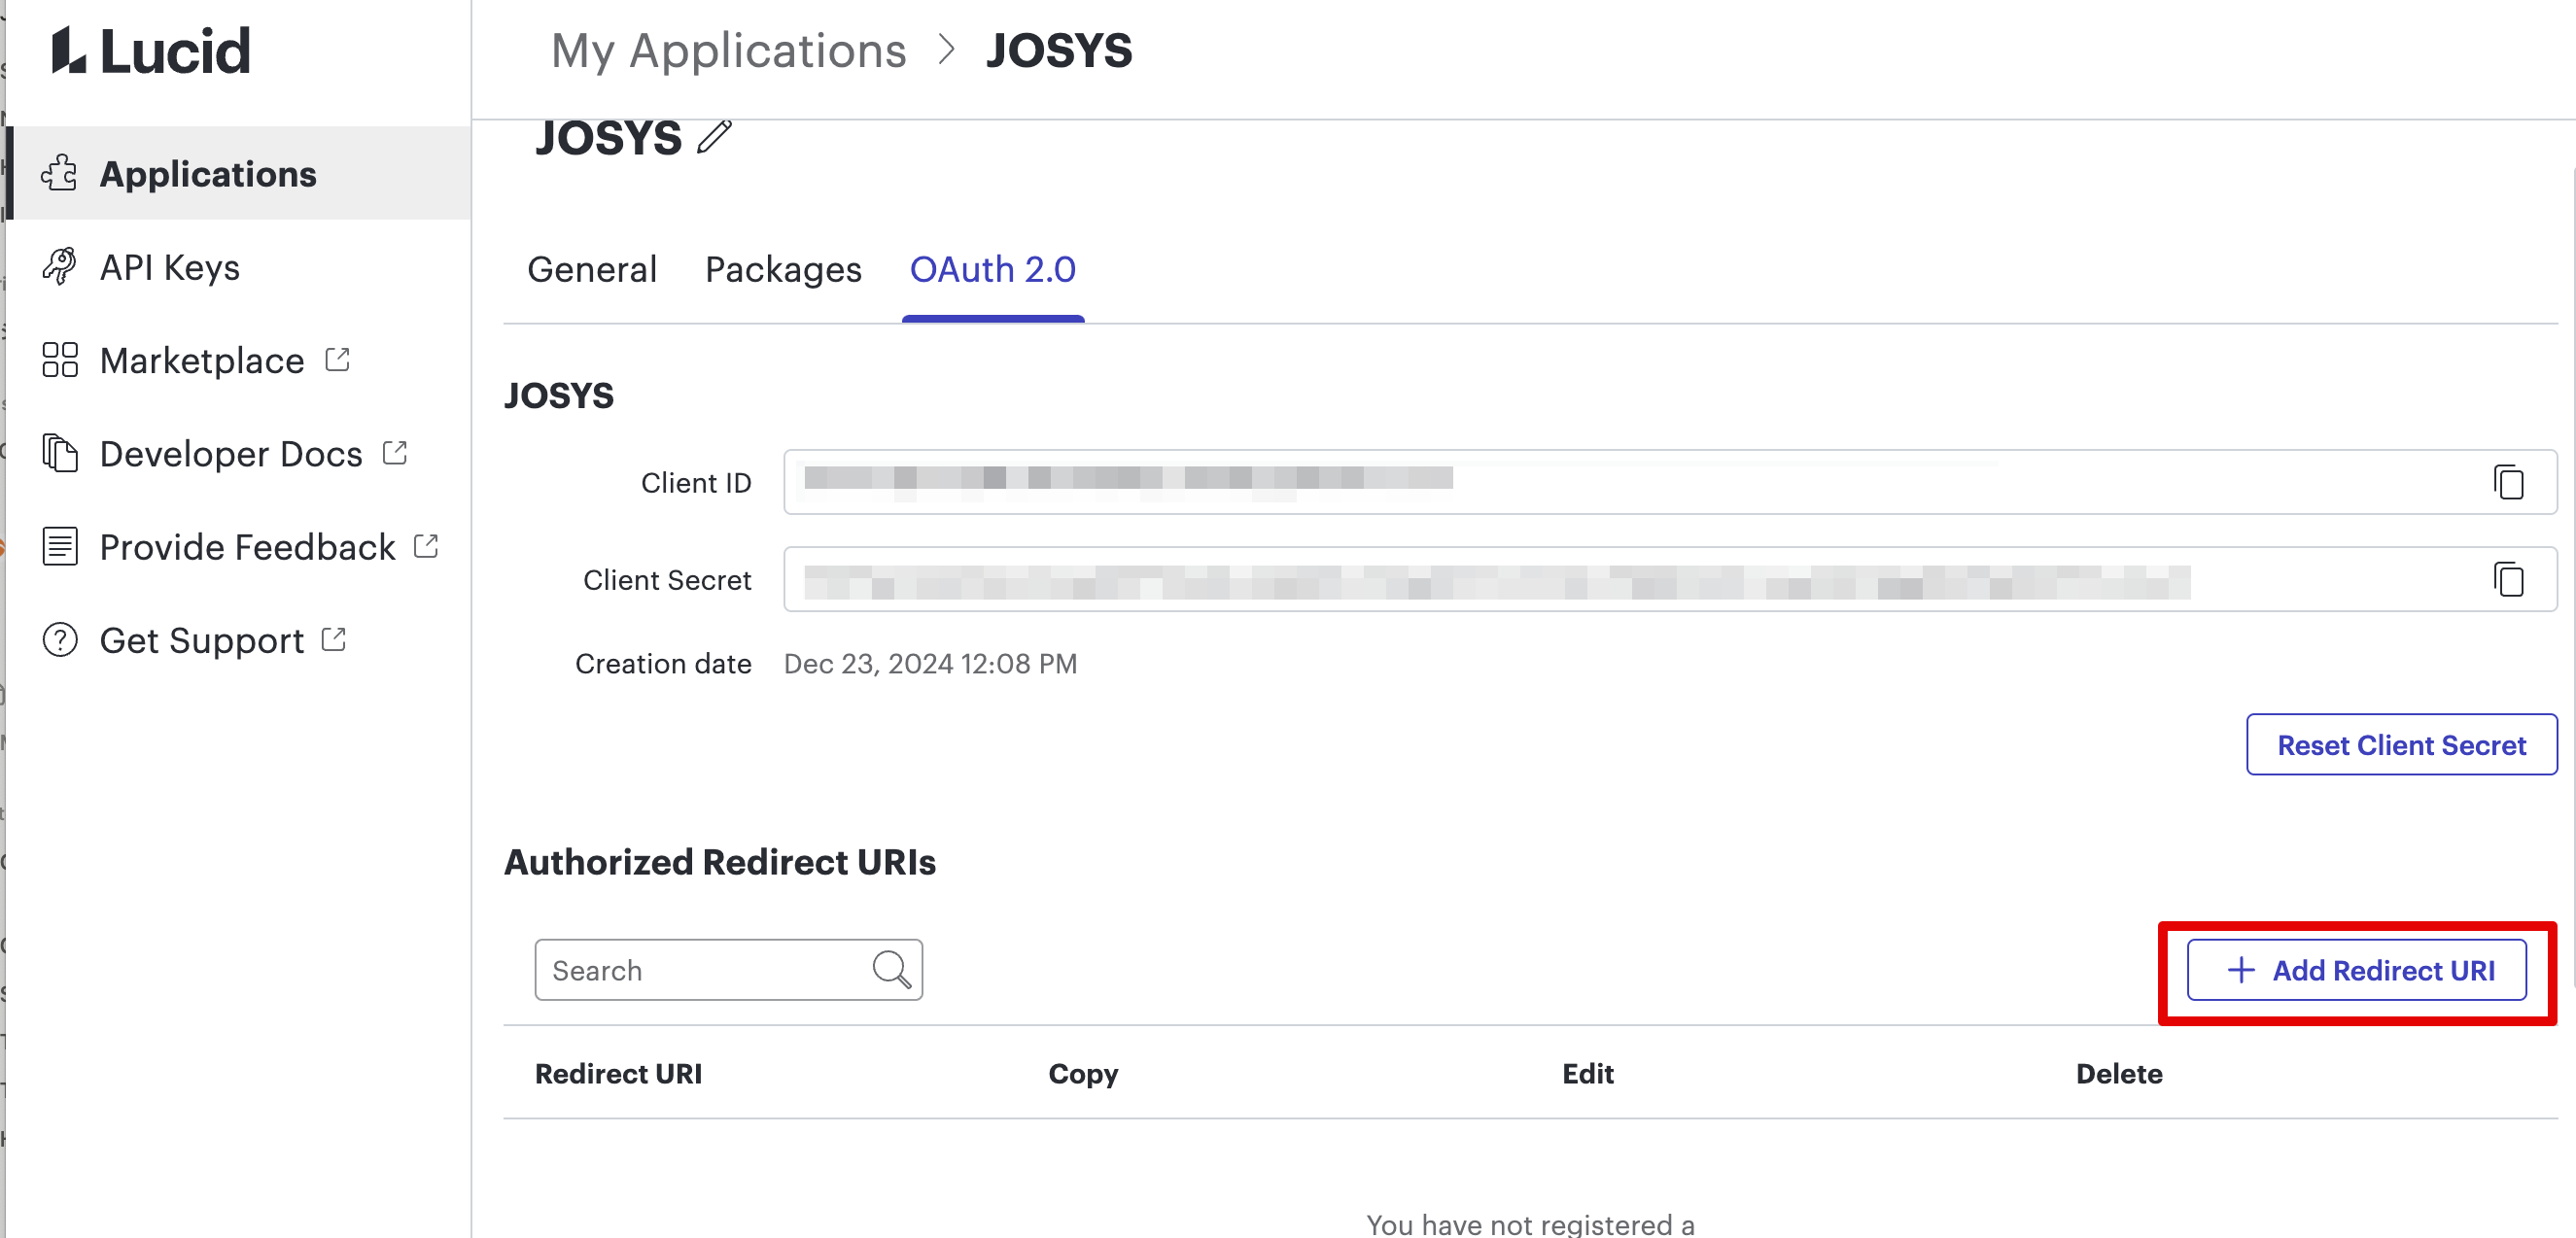
Task: Click the Applications puzzle icon in sidebar
Action: [x=60, y=174]
